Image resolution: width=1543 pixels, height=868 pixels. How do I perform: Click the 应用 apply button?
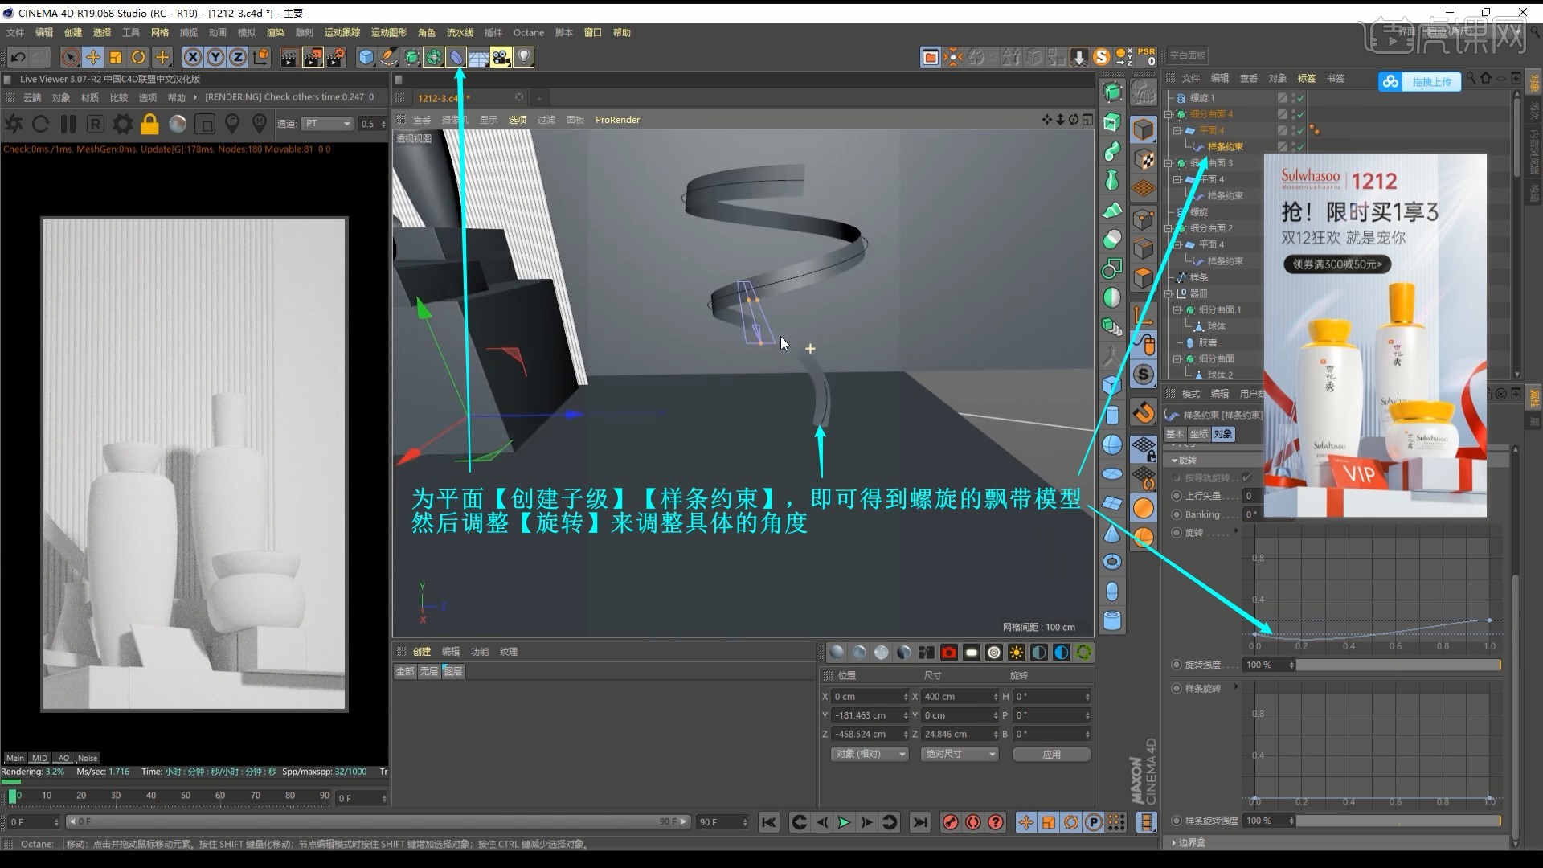pos(1051,755)
